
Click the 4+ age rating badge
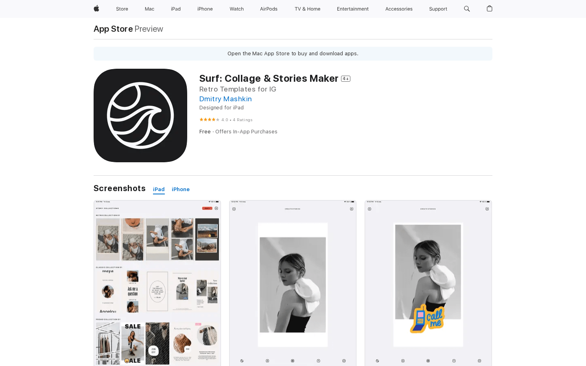[345, 79]
